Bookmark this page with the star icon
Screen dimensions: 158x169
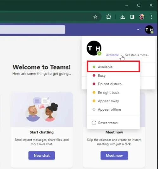tap(95, 17)
